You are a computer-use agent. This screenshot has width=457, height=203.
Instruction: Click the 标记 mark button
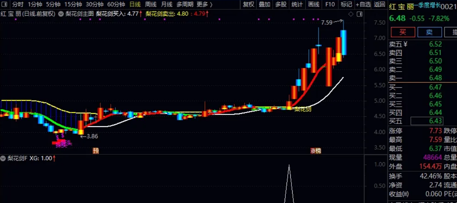pyautogui.click(x=346, y=4)
